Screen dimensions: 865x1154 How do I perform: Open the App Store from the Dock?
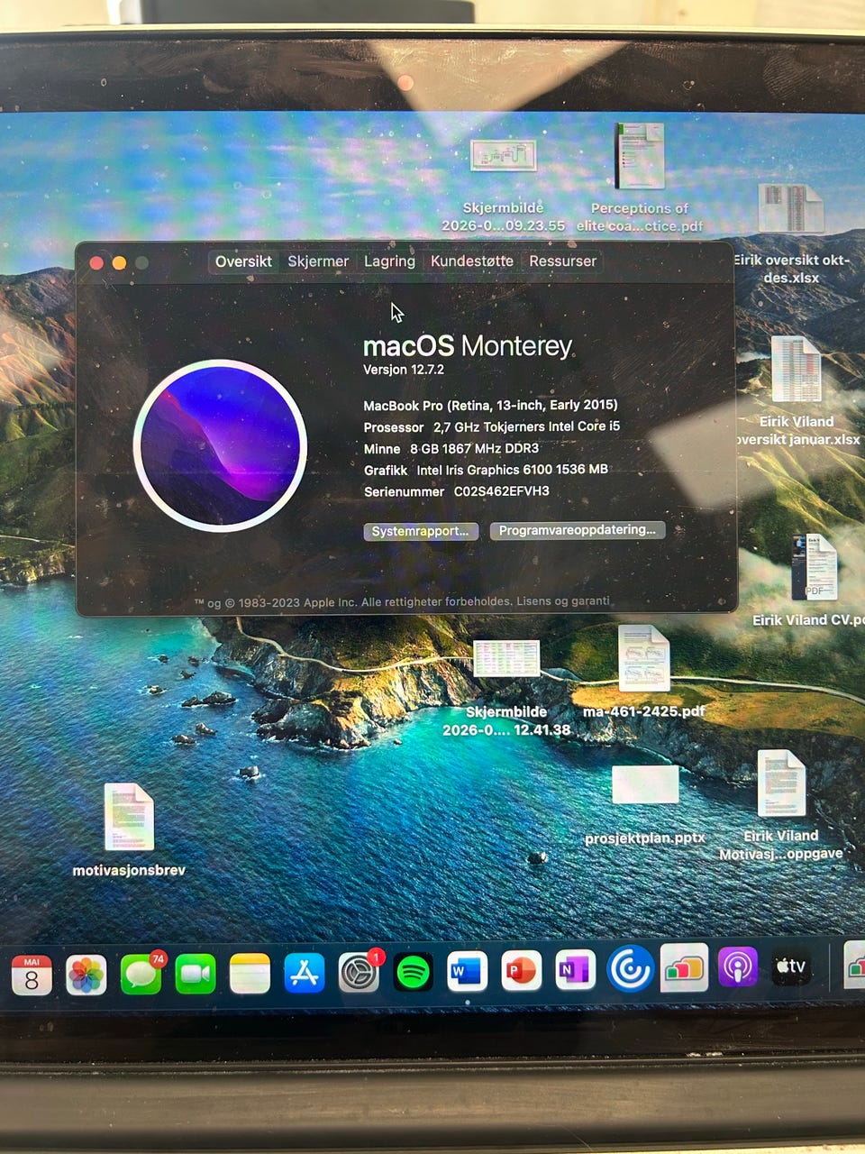[305, 974]
